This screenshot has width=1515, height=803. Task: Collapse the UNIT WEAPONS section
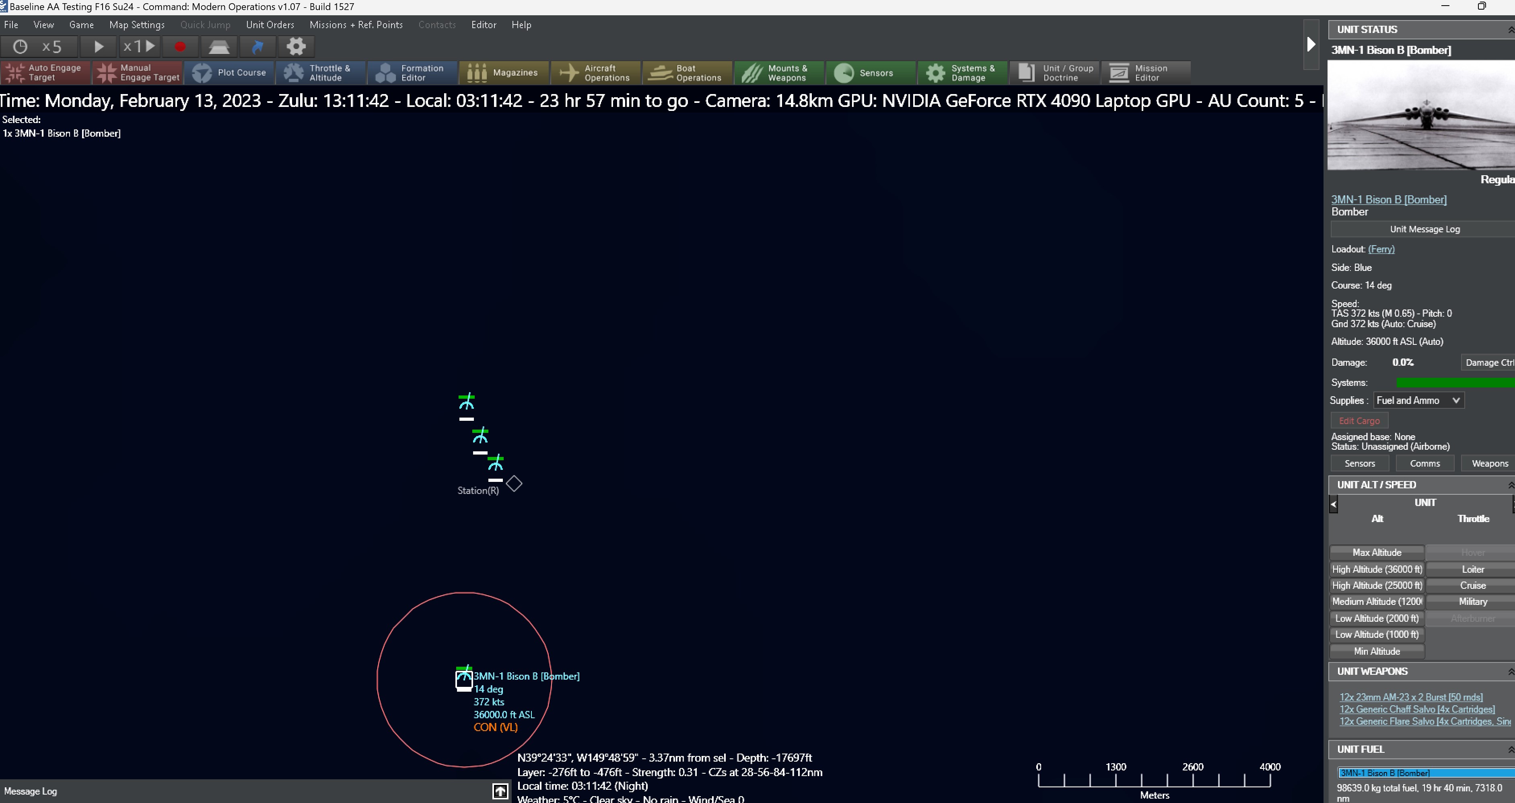tap(1510, 672)
